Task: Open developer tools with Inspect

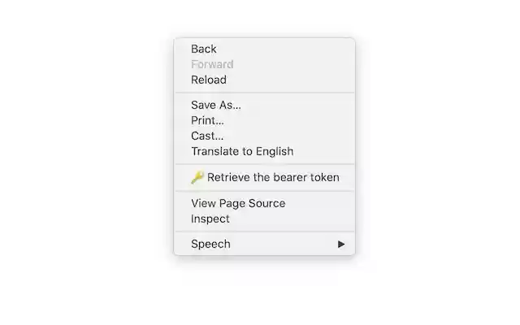Action: coord(210,219)
